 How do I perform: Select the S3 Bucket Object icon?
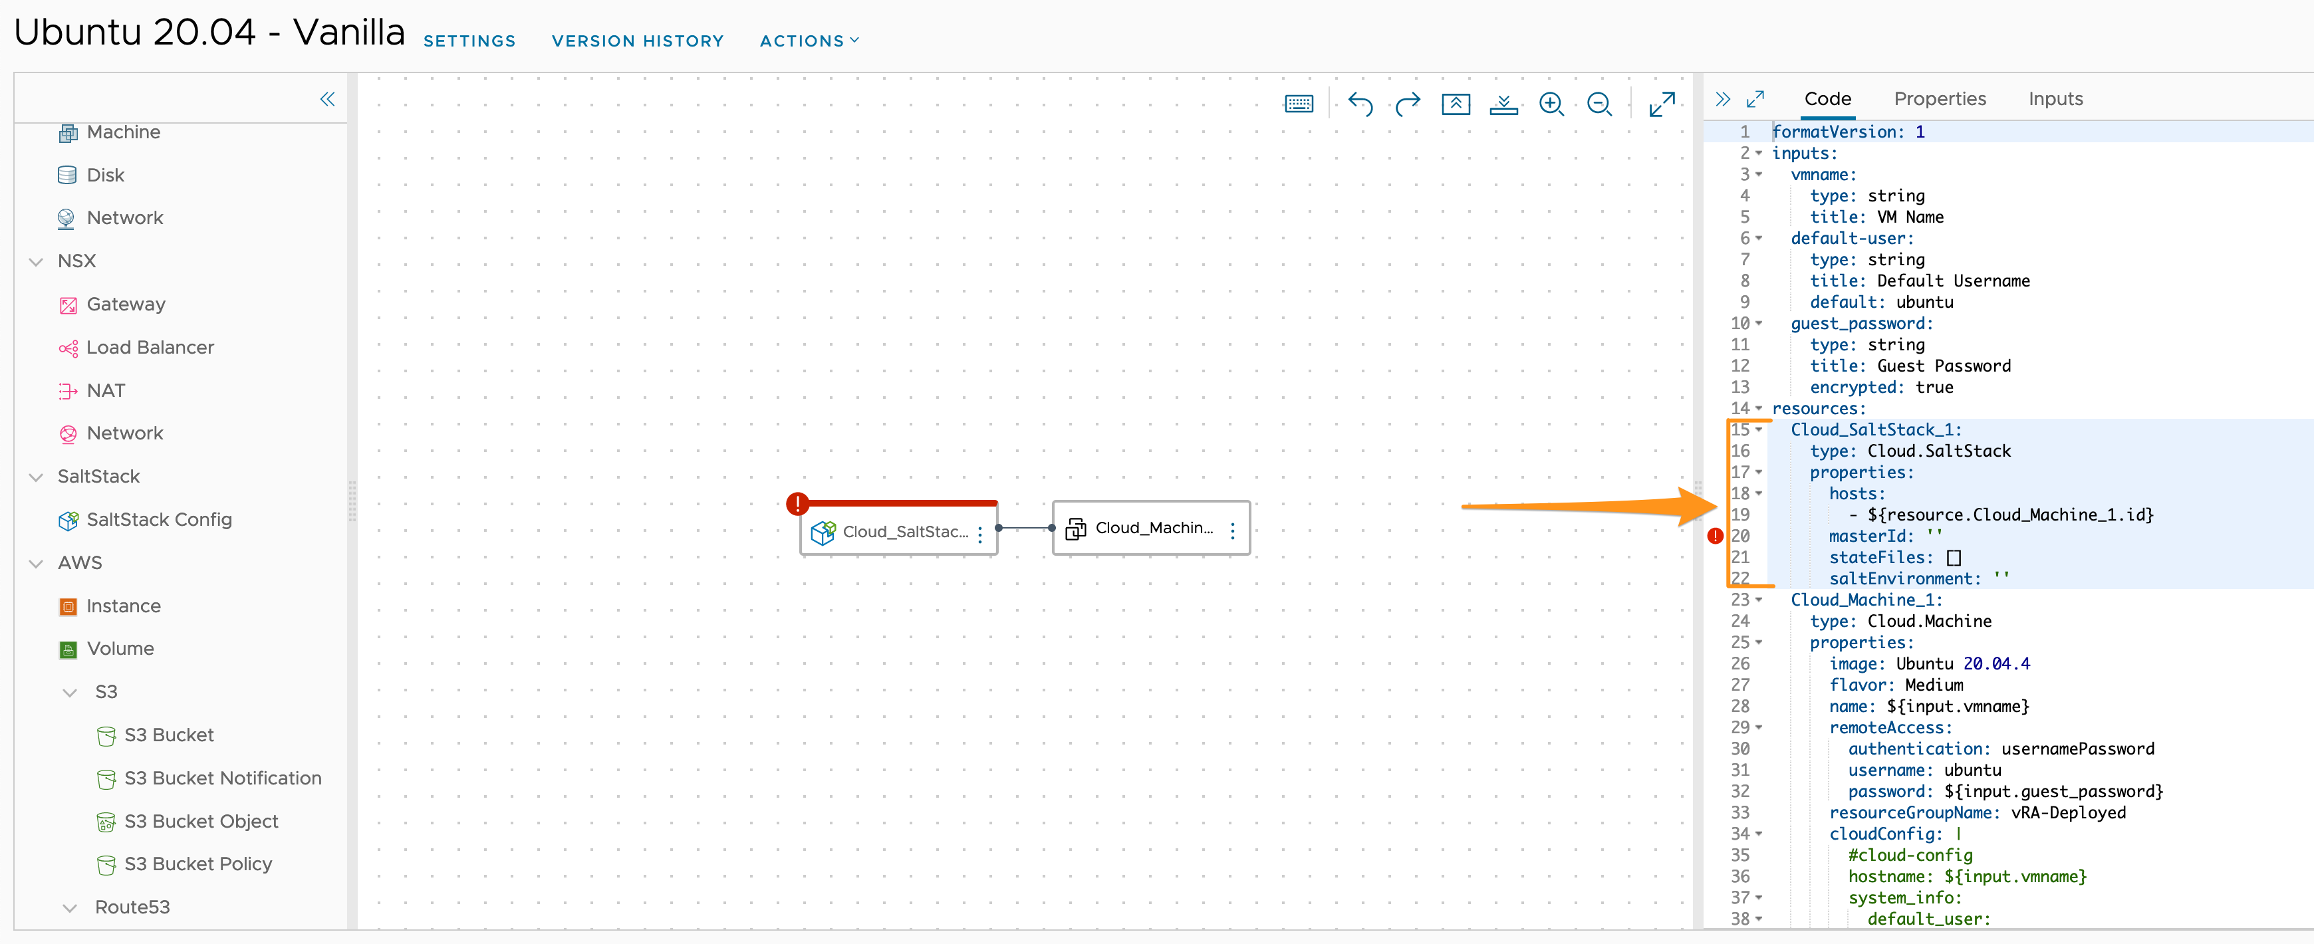[x=106, y=822]
